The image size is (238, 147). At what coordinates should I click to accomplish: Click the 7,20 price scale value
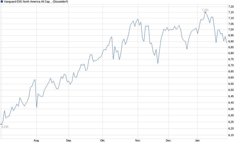pyautogui.click(x=231, y=6)
